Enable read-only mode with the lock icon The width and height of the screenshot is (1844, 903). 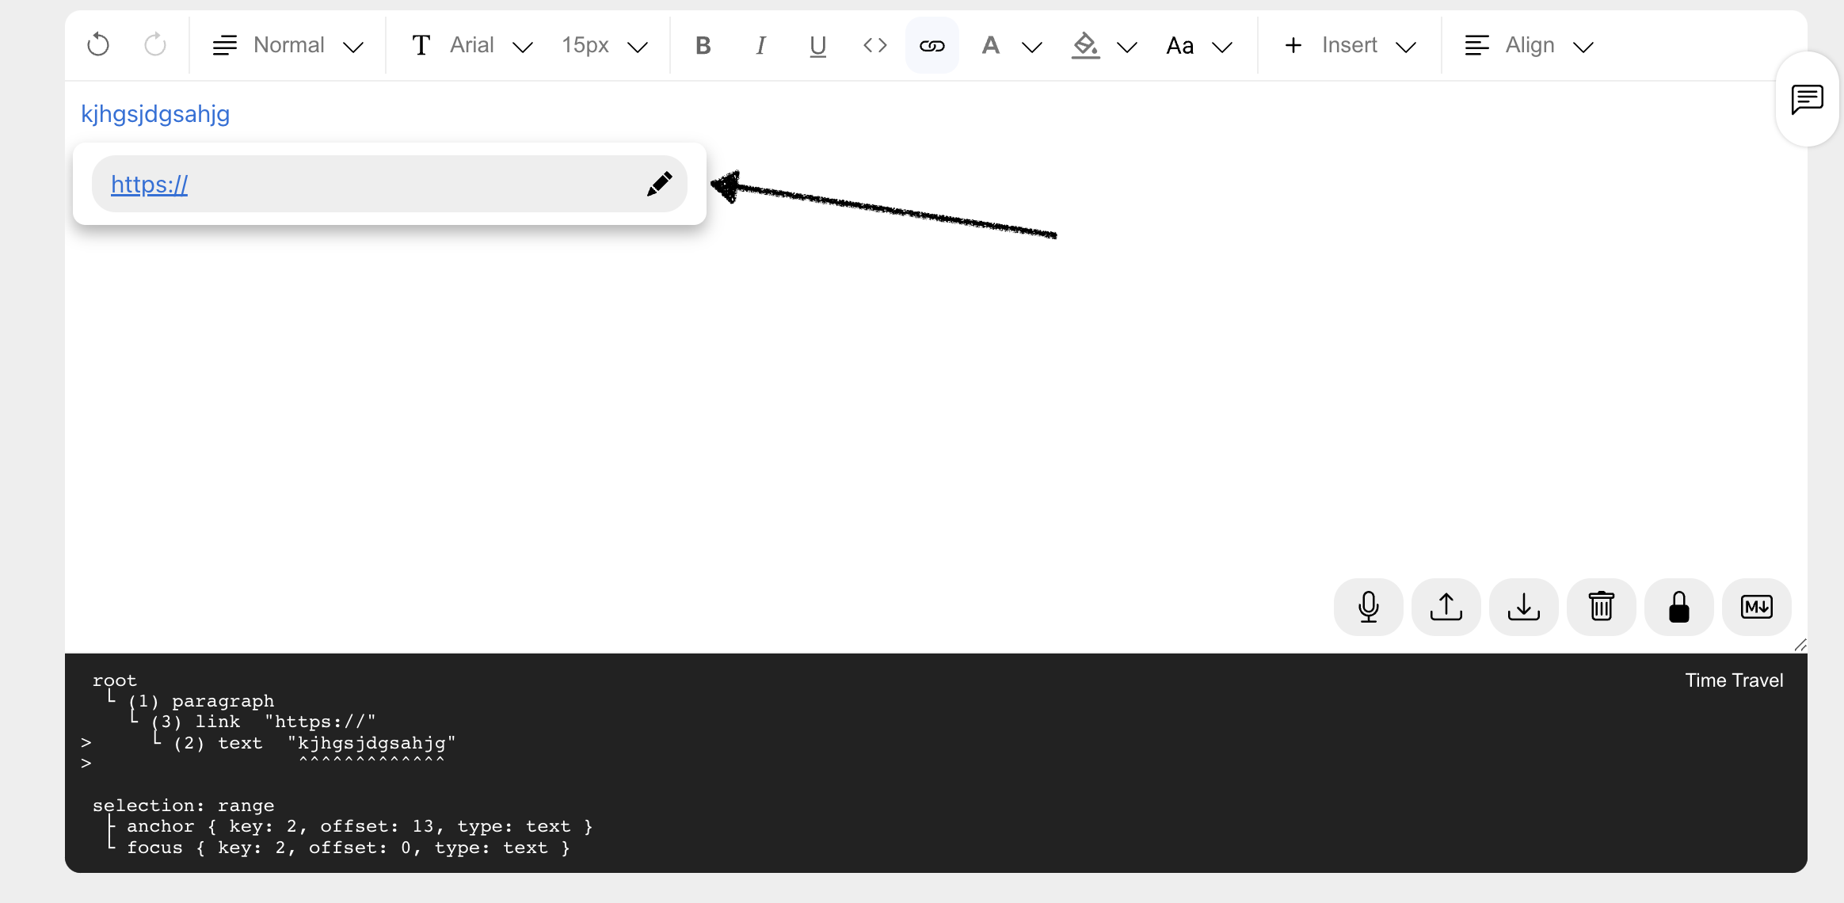click(1678, 607)
